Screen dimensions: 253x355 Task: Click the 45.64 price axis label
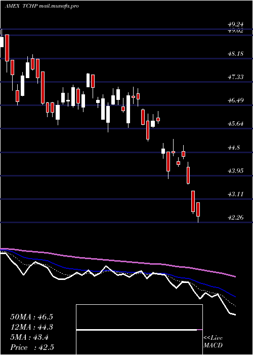pos(236,124)
